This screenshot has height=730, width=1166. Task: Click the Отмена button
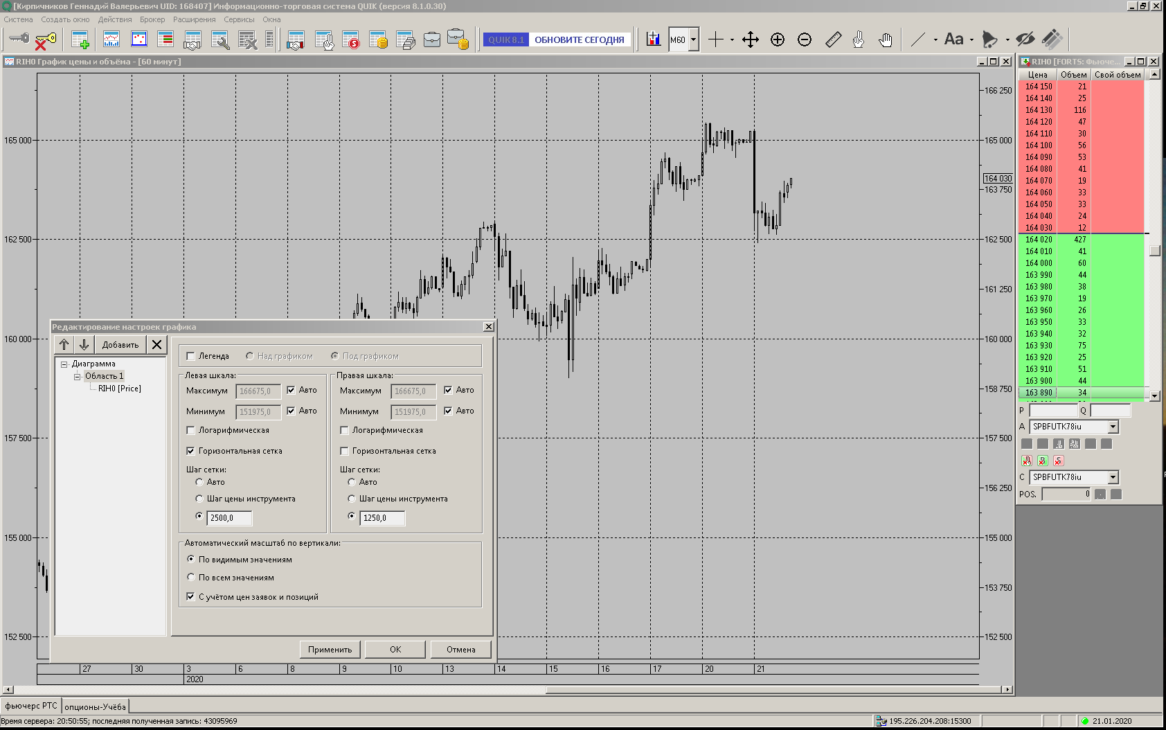(461, 649)
